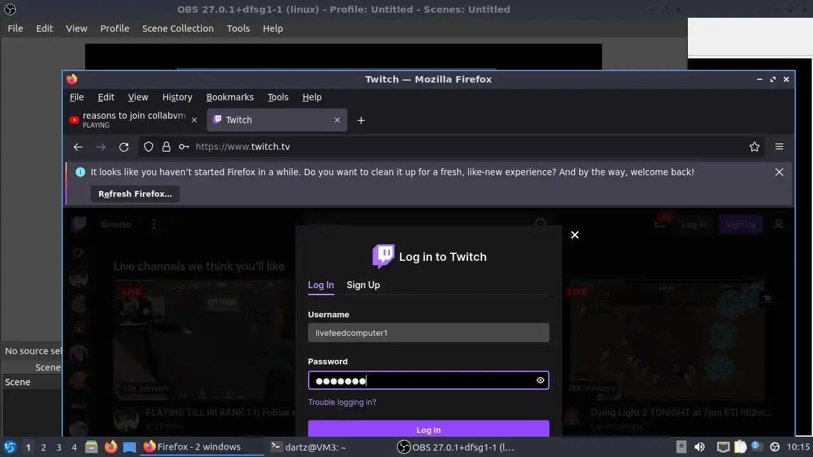This screenshot has height=457, width=813.
Task: Open Firefox Help menu
Action: point(312,97)
